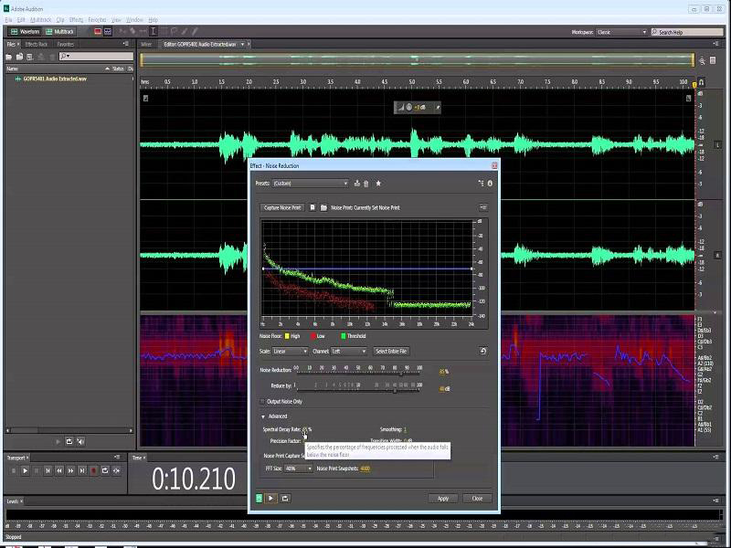
Task: Click the new file icon in Files panel
Action: [30, 57]
